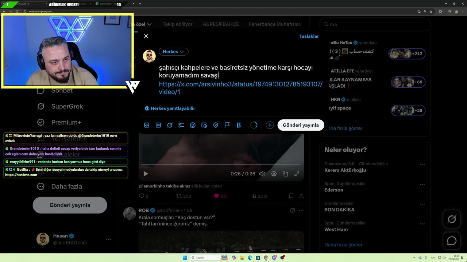The width and height of the screenshot is (467, 262).
Task: Open the arsivinho3 status link
Action: [241, 88]
